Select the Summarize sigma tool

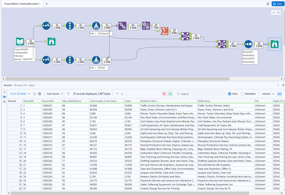pos(164,31)
